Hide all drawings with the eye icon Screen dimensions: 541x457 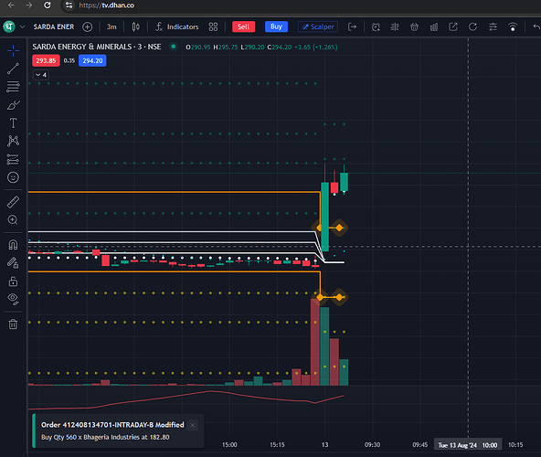click(x=13, y=299)
